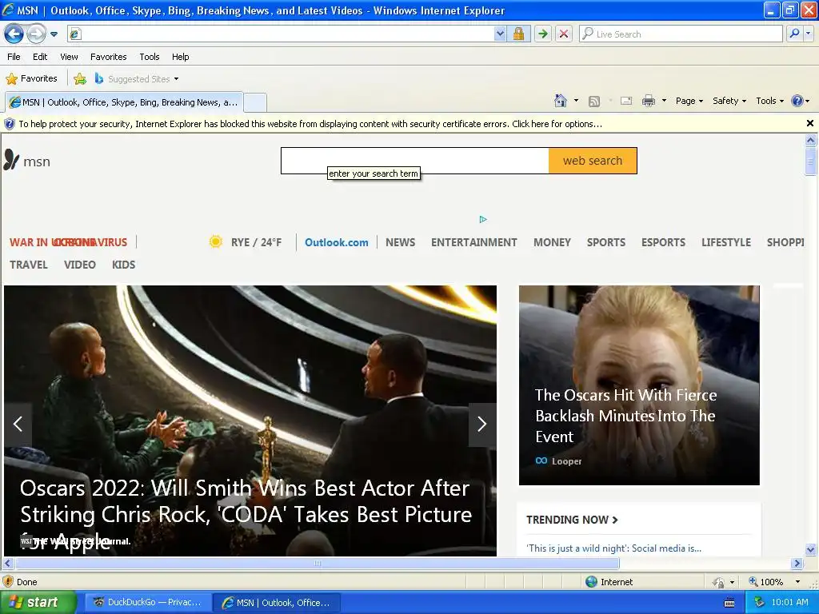Open the Edit menu
The width and height of the screenshot is (819, 614).
[x=40, y=57]
